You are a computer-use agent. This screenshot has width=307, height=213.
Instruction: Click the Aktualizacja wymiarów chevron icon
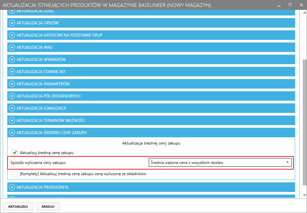[x=12, y=60]
